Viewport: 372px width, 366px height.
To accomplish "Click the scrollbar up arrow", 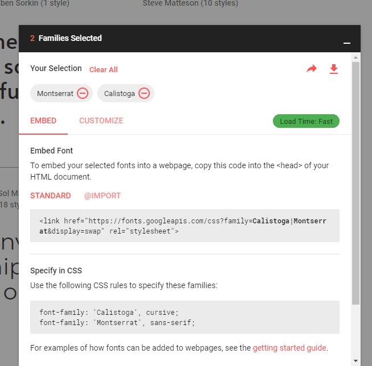I will click(x=355, y=57).
